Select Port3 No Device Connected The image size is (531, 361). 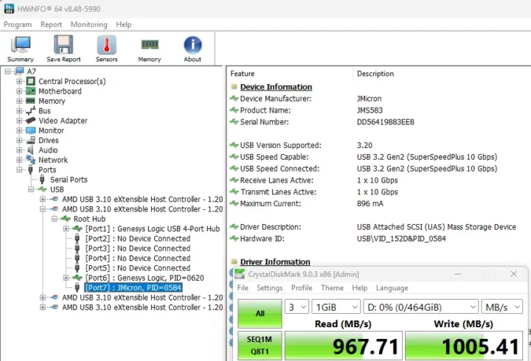tap(138, 248)
